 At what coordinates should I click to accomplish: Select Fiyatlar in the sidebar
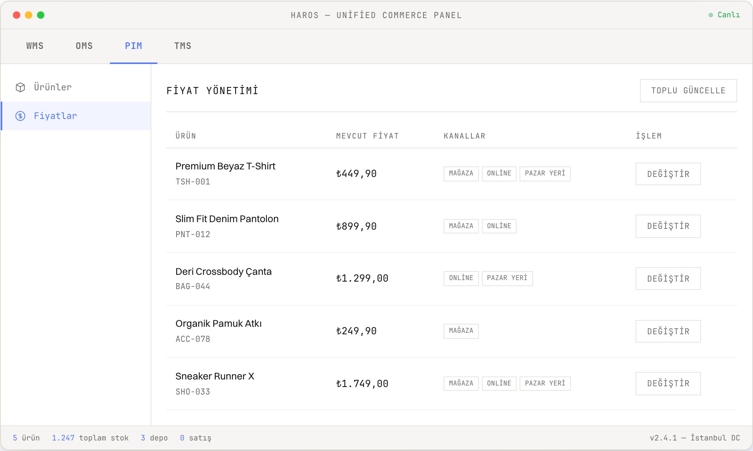click(76, 116)
